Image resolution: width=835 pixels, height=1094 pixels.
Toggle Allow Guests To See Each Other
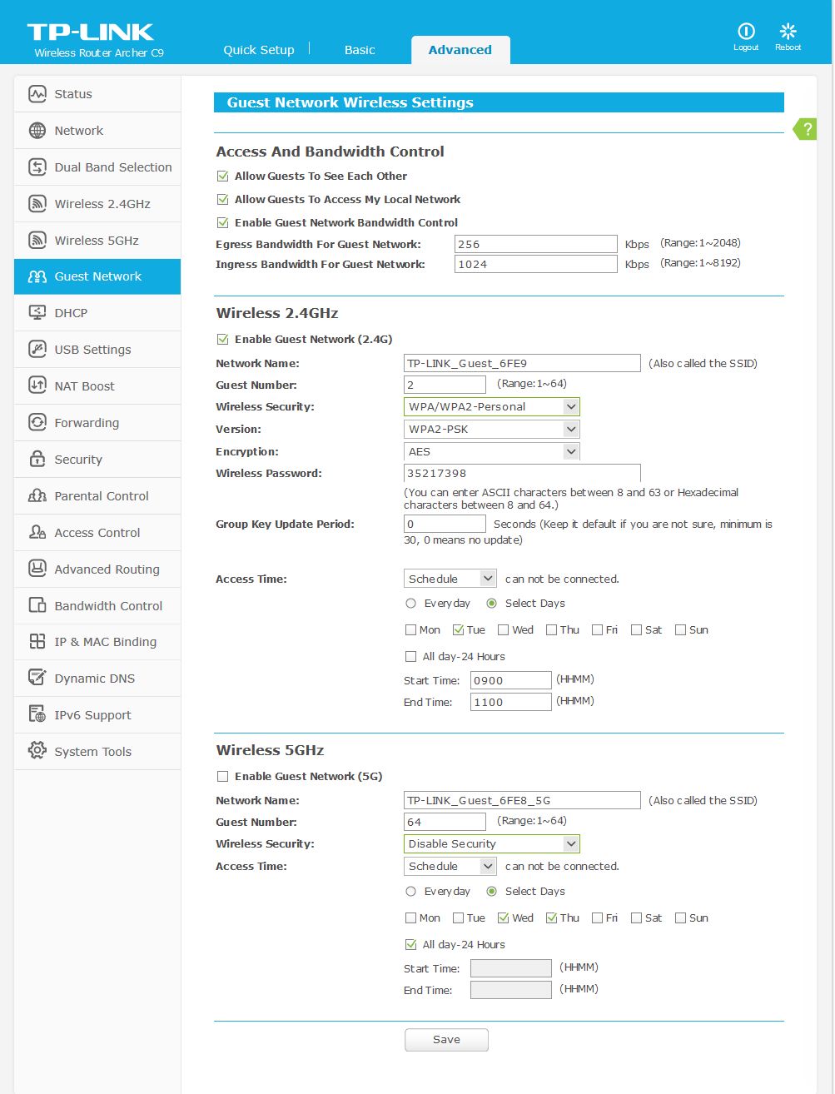222,177
